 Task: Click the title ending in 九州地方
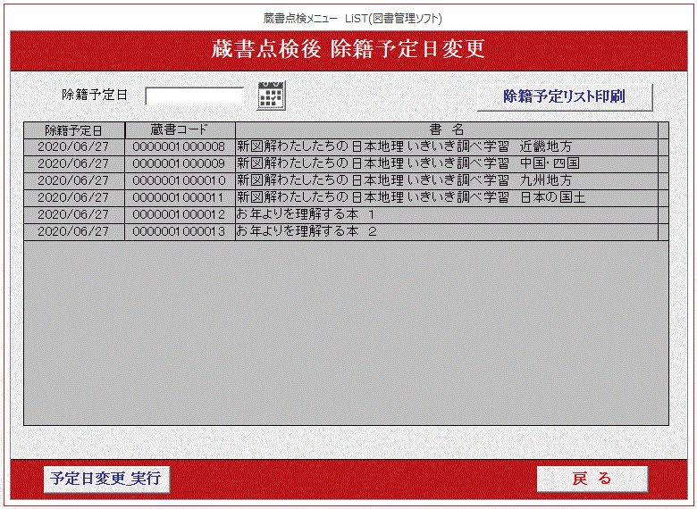(x=446, y=180)
